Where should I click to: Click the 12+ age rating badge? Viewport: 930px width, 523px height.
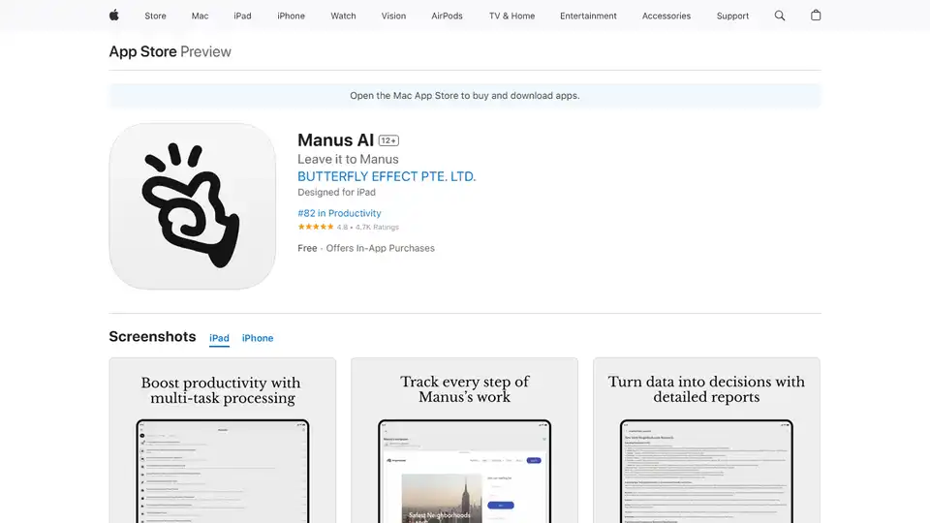(x=388, y=140)
